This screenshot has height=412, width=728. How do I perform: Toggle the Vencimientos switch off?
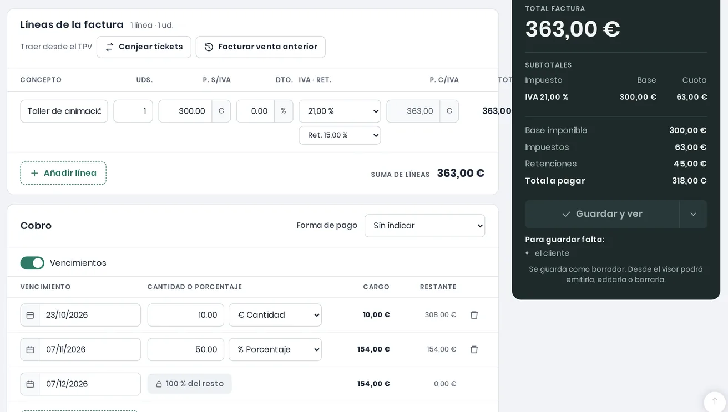point(32,263)
